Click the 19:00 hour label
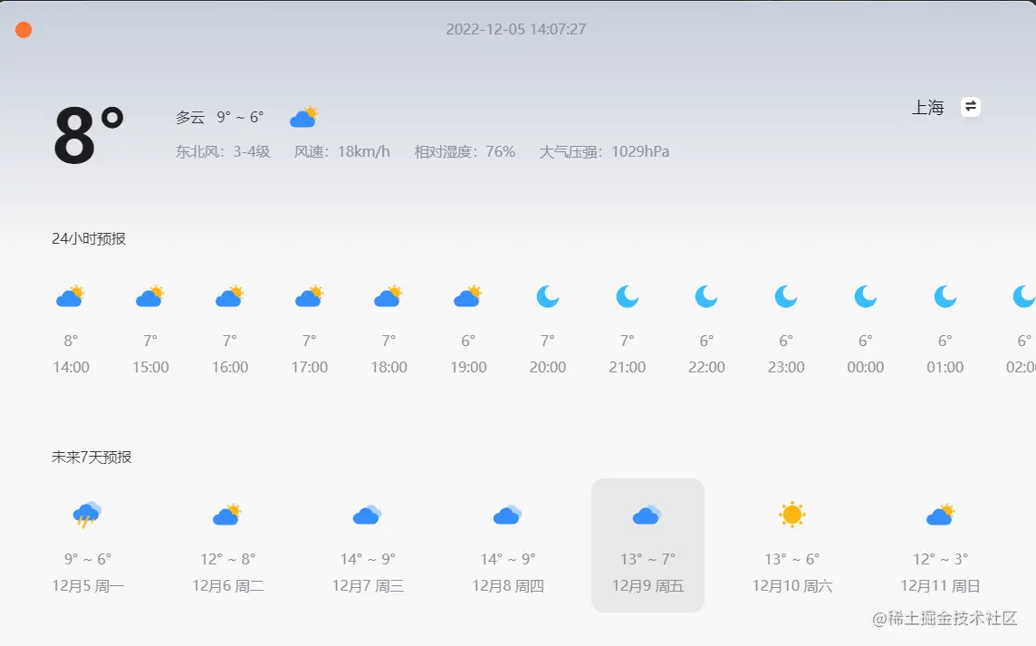Viewport: 1036px width, 646px height. [468, 367]
